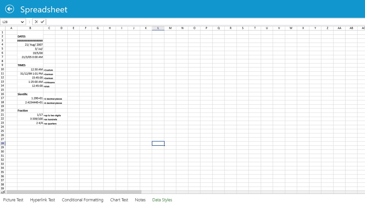Select the DATES heading cell
This screenshot has width=365, height=205.
(x=30, y=37)
